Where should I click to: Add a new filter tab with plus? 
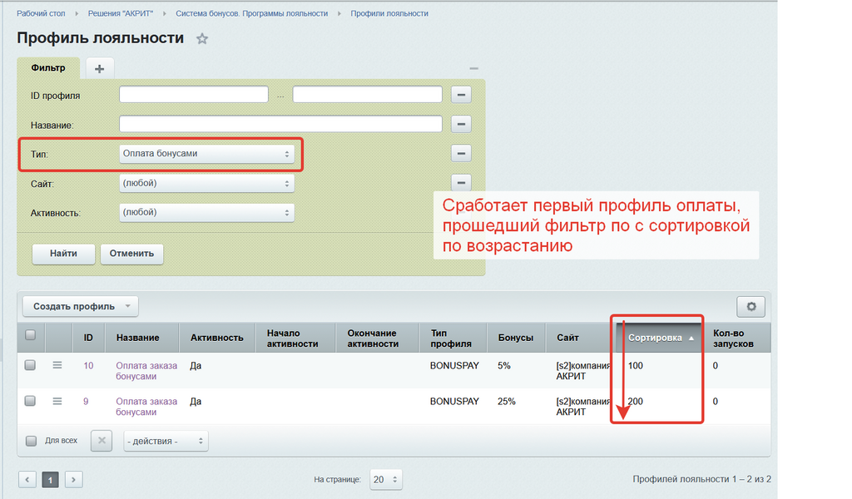point(99,68)
